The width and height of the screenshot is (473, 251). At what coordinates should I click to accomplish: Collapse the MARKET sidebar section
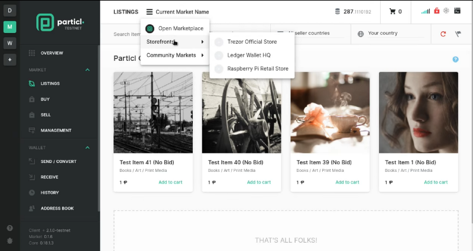88,70
